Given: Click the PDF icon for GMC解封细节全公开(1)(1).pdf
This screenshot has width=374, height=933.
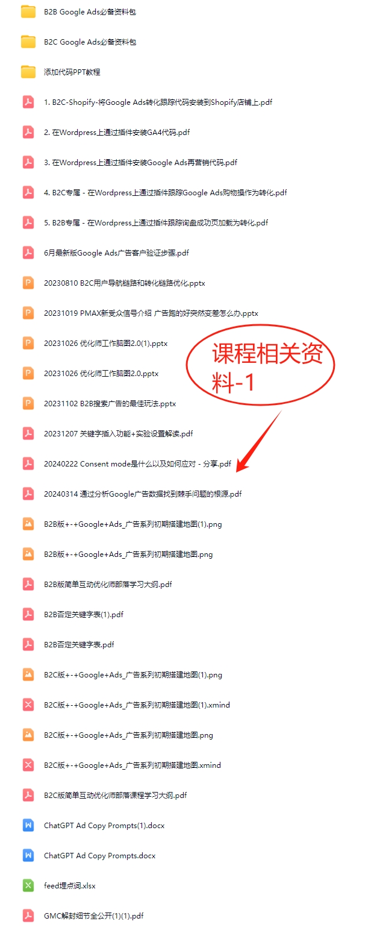Looking at the screenshot, I should click(28, 916).
